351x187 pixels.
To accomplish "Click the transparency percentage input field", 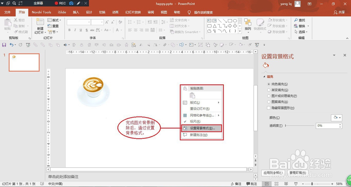I will click(x=327, y=126).
